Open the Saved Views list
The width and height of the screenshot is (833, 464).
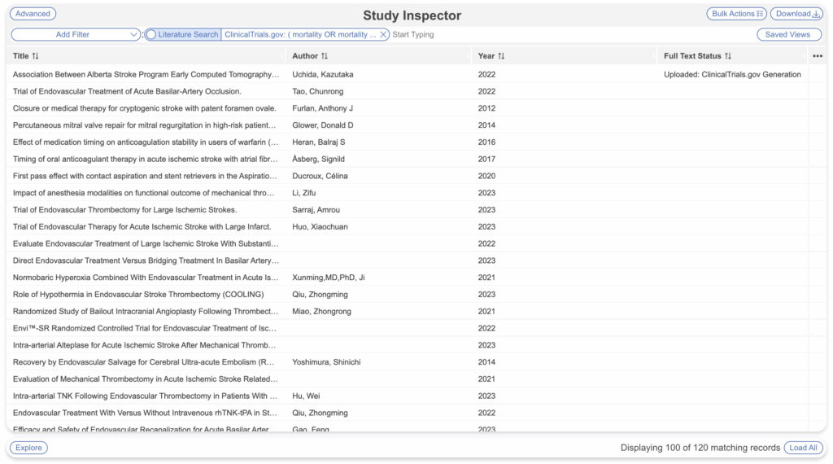coord(788,35)
